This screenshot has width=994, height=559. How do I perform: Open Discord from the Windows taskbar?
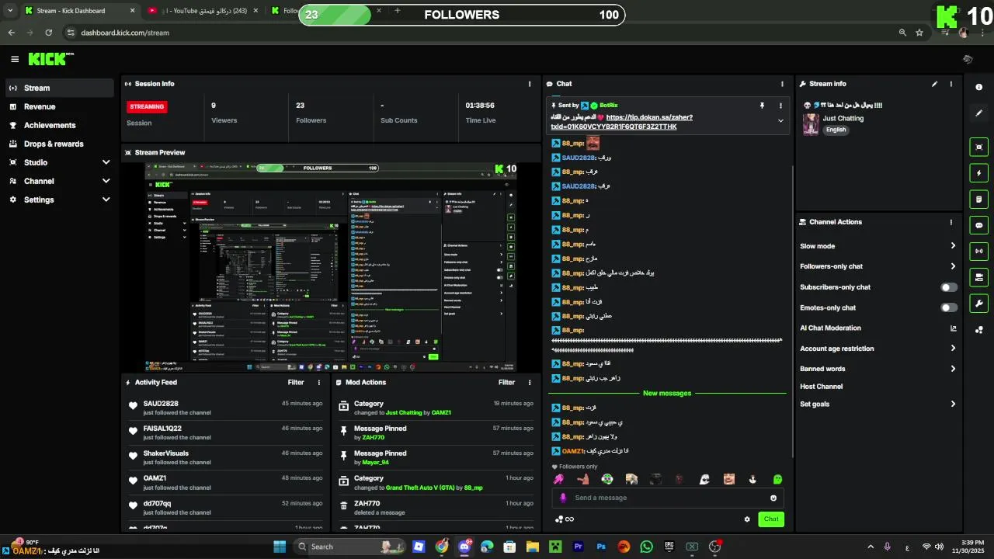tap(464, 547)
